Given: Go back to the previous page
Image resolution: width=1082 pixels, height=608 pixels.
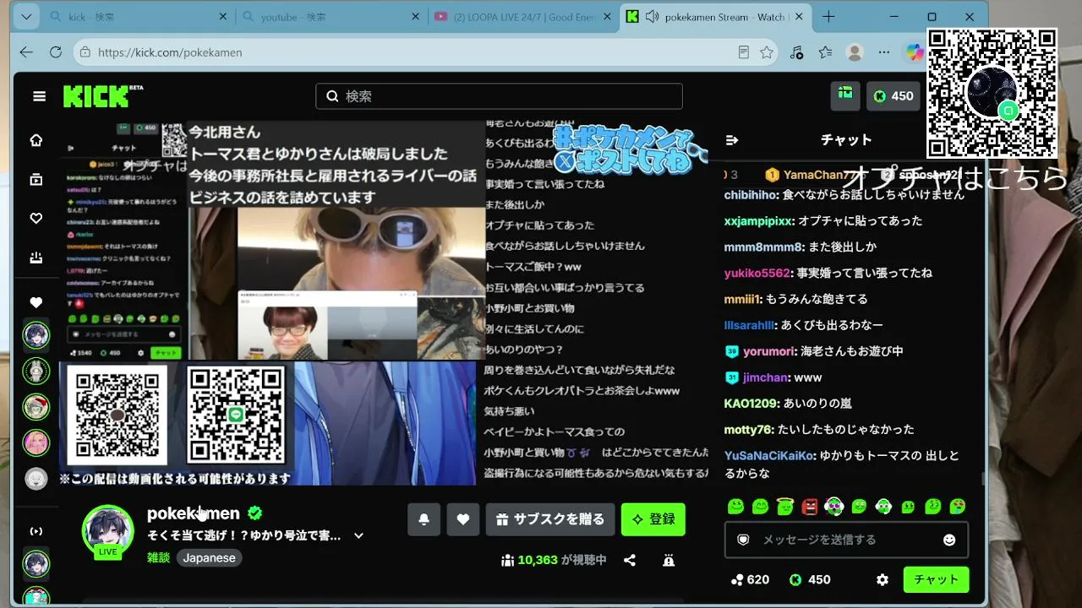Looking at the screenshot, I should [26, 52].
